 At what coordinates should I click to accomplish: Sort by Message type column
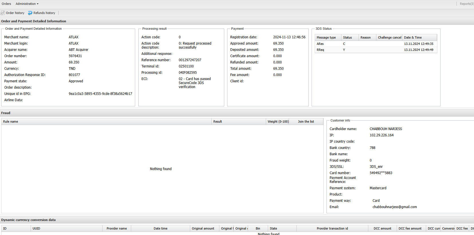[326, 37]
